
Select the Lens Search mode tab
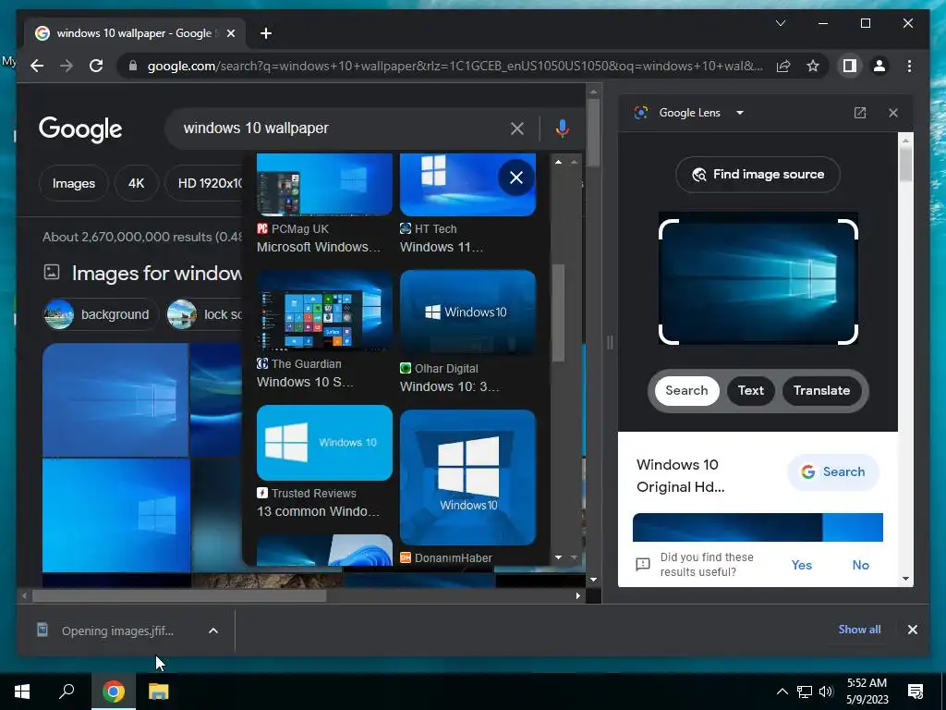(x=686, y=391)
